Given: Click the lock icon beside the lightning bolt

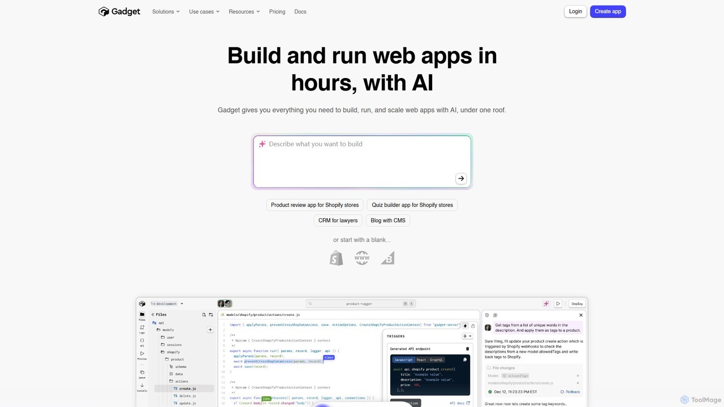Looking at the screenshot, I should point(473,326).
